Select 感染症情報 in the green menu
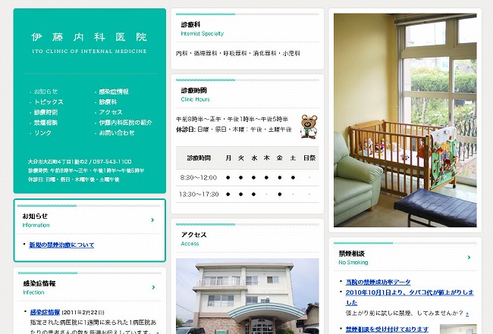 (114, 92)
